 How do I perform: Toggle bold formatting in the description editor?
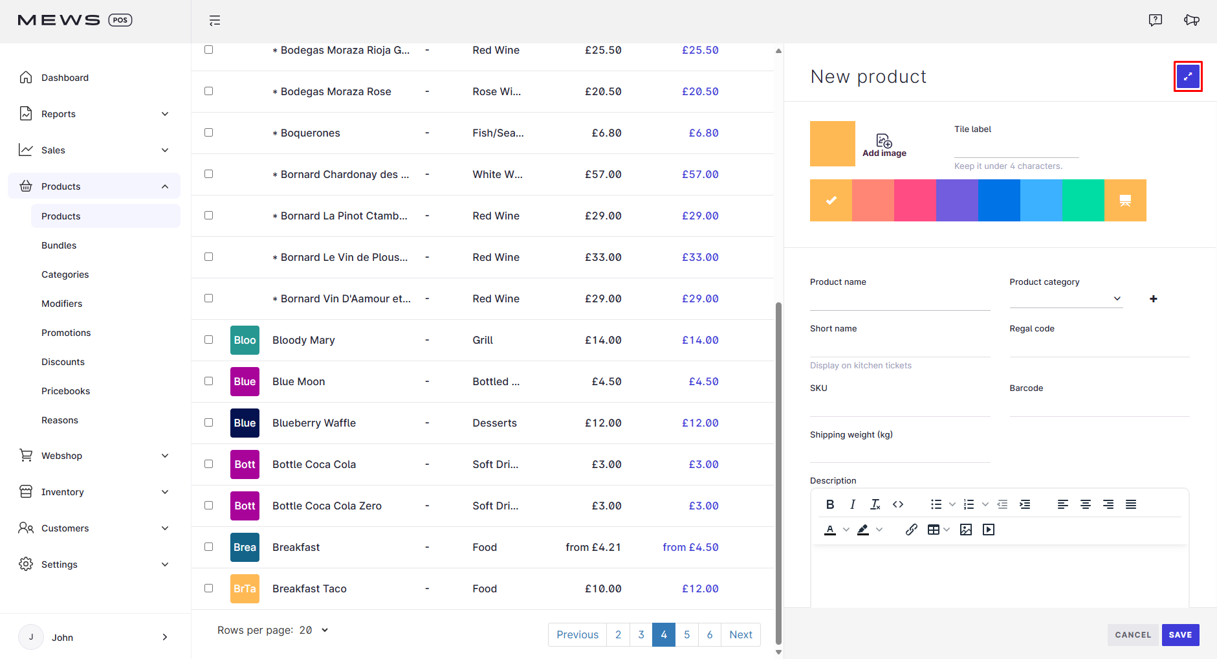830,504
